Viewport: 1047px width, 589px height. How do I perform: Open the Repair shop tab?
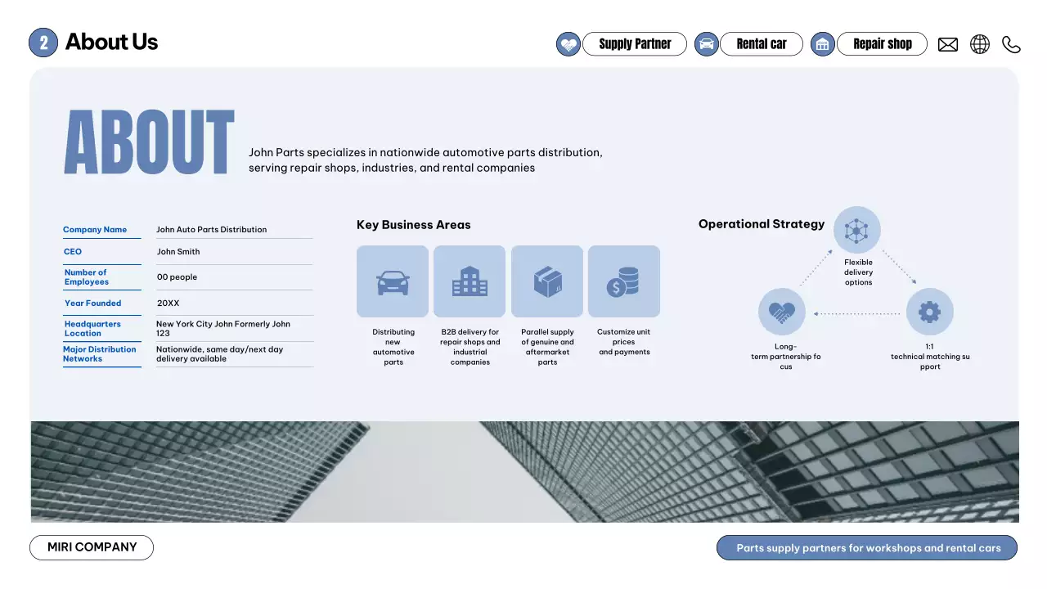coord(882,44)
